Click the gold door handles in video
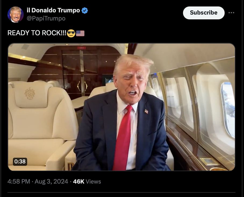 coord(82,86)
